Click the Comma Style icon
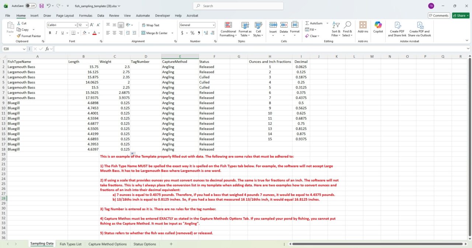The width and height of the screenshot is (472, 248). click(198, 33)
